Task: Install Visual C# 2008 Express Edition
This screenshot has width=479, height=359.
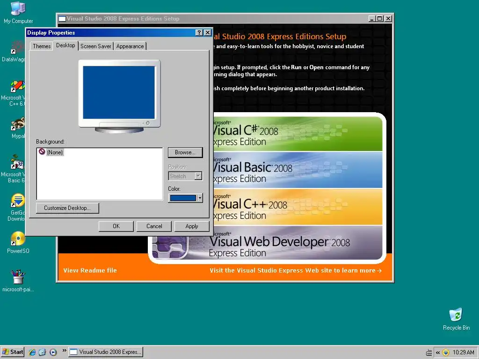Action: (298, 134)
